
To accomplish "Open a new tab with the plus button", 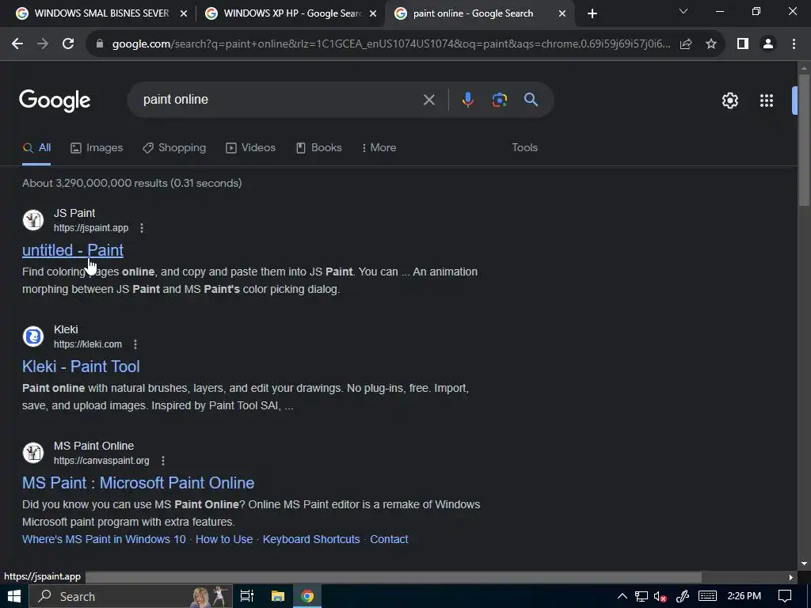I will (x=592, y=13).
